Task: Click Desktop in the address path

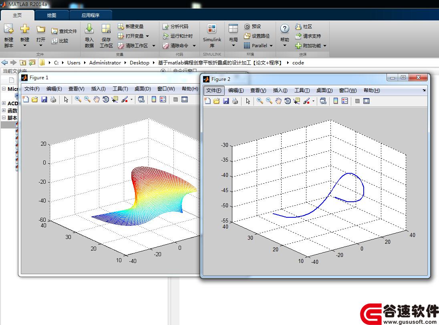Action: tap(139, 63)
